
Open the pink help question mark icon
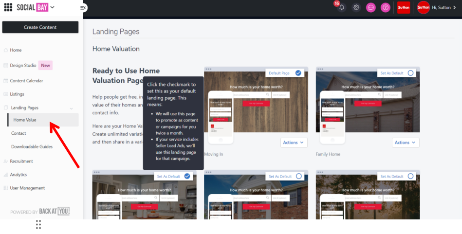386,8
